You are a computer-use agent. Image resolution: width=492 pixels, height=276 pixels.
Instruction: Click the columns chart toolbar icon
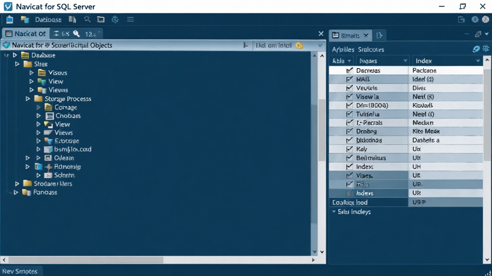(73, 19)
